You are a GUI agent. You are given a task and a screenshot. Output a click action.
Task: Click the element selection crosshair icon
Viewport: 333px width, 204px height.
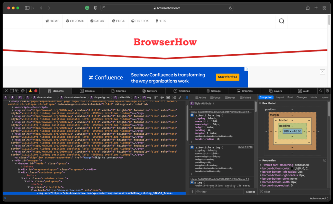(23, 91)
